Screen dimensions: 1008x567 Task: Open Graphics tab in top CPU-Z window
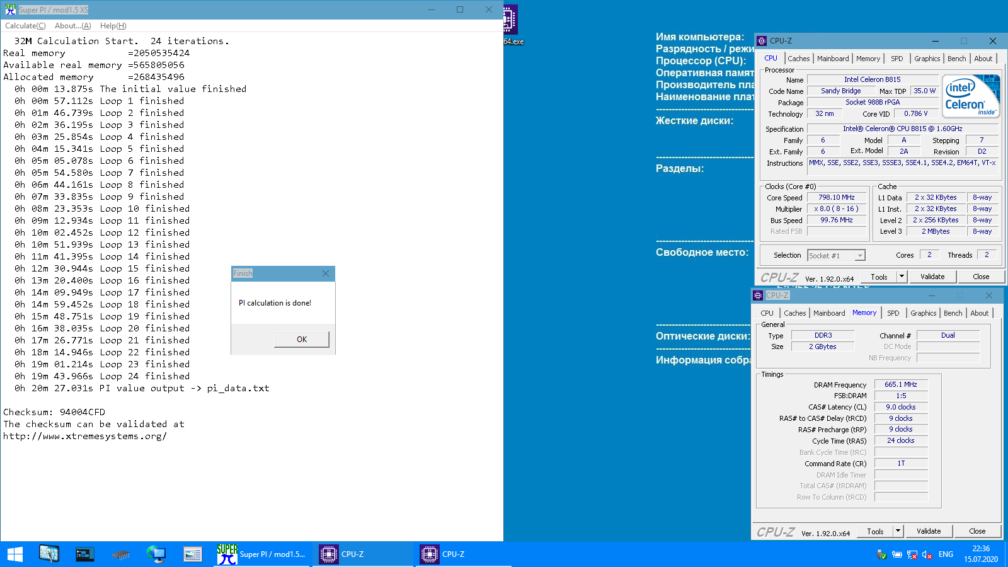(x=927, y=59)
